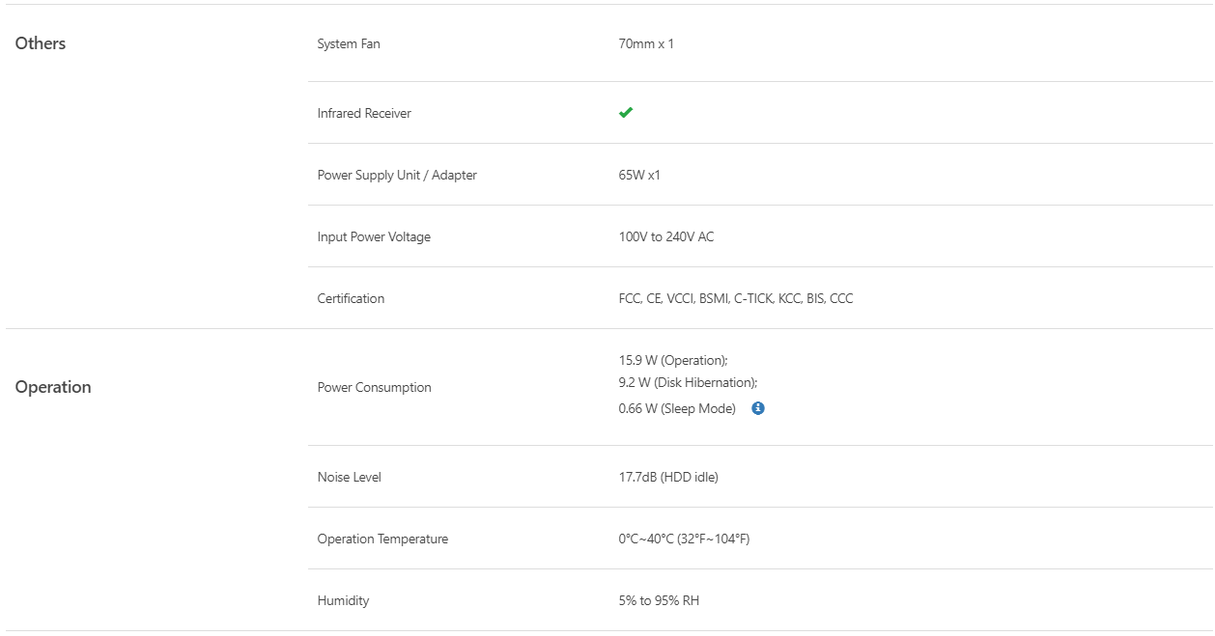Select the Input Power Voltage label
This screenshot has height=636, width=1215.
pos(374,236)
